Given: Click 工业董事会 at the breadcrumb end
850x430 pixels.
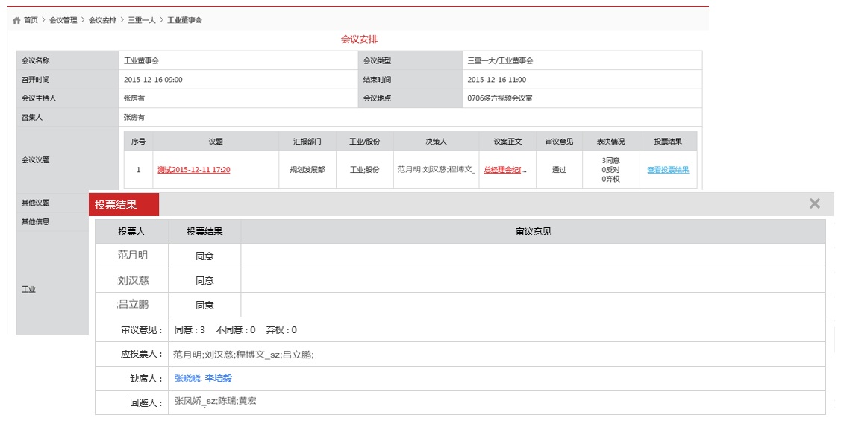Looking at the screenshot, I should coord(184,20).
